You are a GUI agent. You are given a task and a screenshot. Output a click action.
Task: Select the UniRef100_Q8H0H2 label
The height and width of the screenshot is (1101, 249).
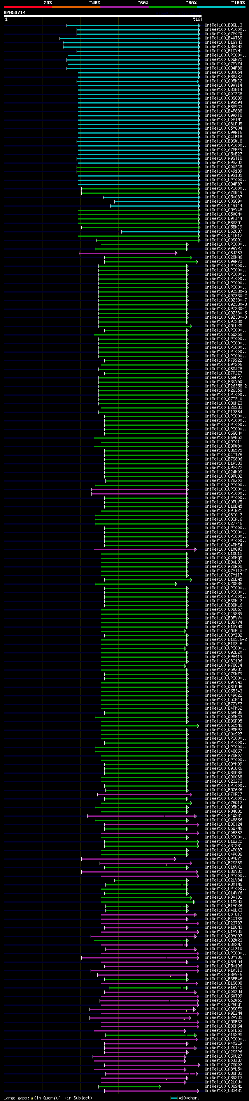click(x=223, y=46)
